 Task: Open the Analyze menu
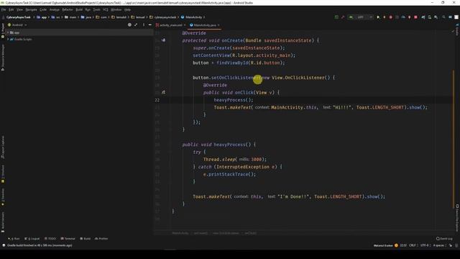tap(55, 9)
